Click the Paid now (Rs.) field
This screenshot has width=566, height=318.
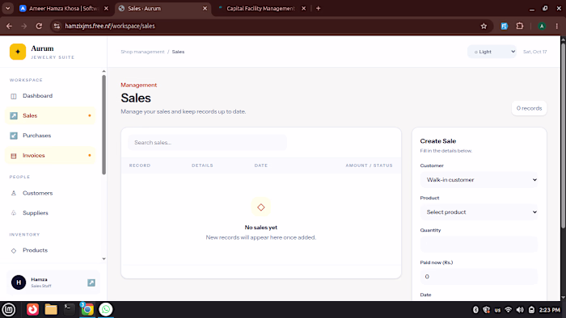479,277
